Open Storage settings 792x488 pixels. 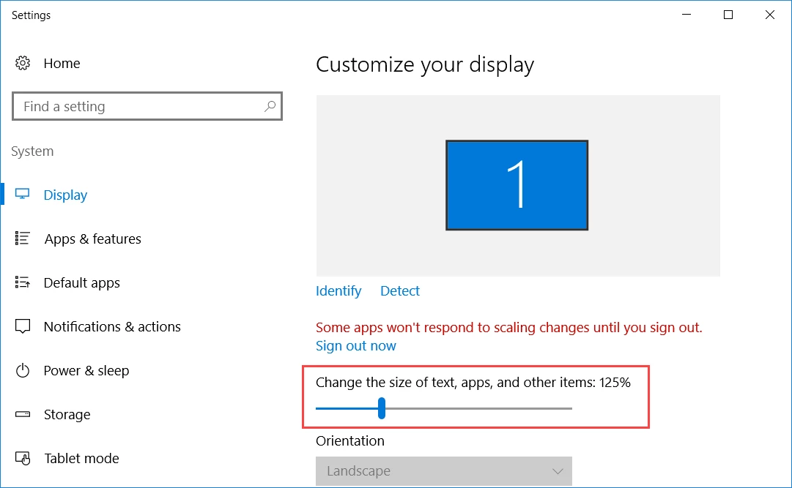67,414
